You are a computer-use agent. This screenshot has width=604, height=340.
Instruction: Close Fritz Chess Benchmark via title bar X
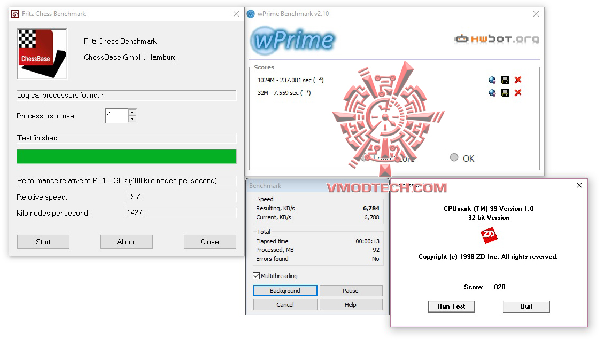236,14
